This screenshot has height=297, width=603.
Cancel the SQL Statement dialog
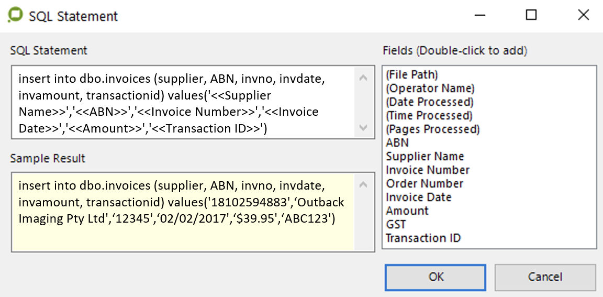pos(545,277)
